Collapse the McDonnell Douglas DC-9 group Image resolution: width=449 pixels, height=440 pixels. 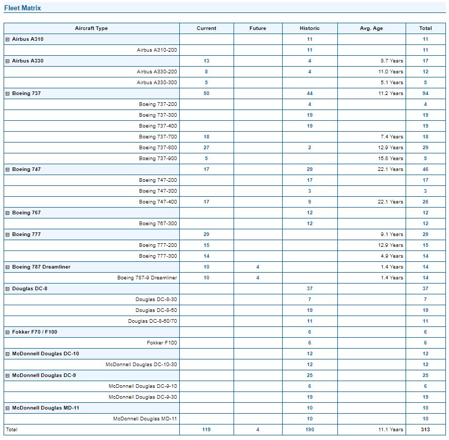tap(8, 376)
